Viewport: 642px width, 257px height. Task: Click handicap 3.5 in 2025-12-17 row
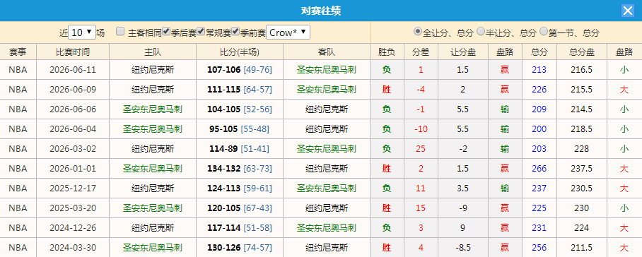(463, 189)
